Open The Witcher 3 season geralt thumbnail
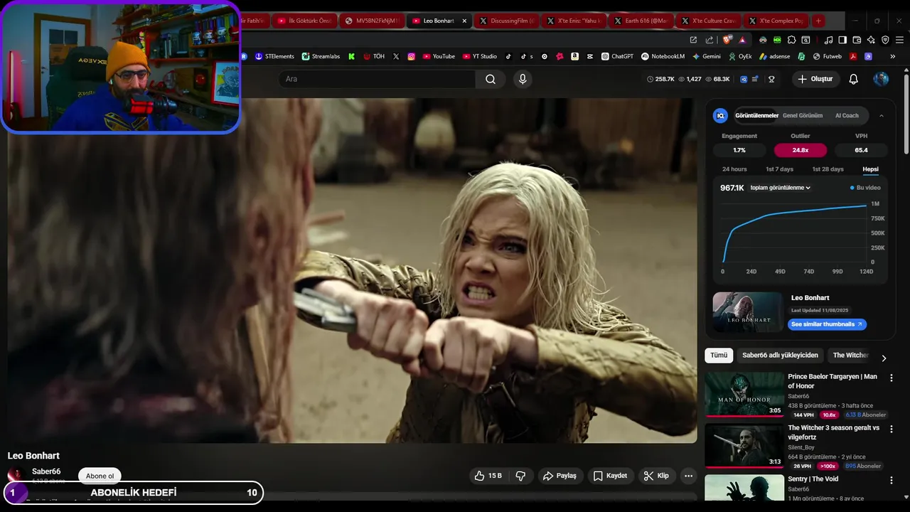This screenshot has width=910, height=512. pos(744,446)
